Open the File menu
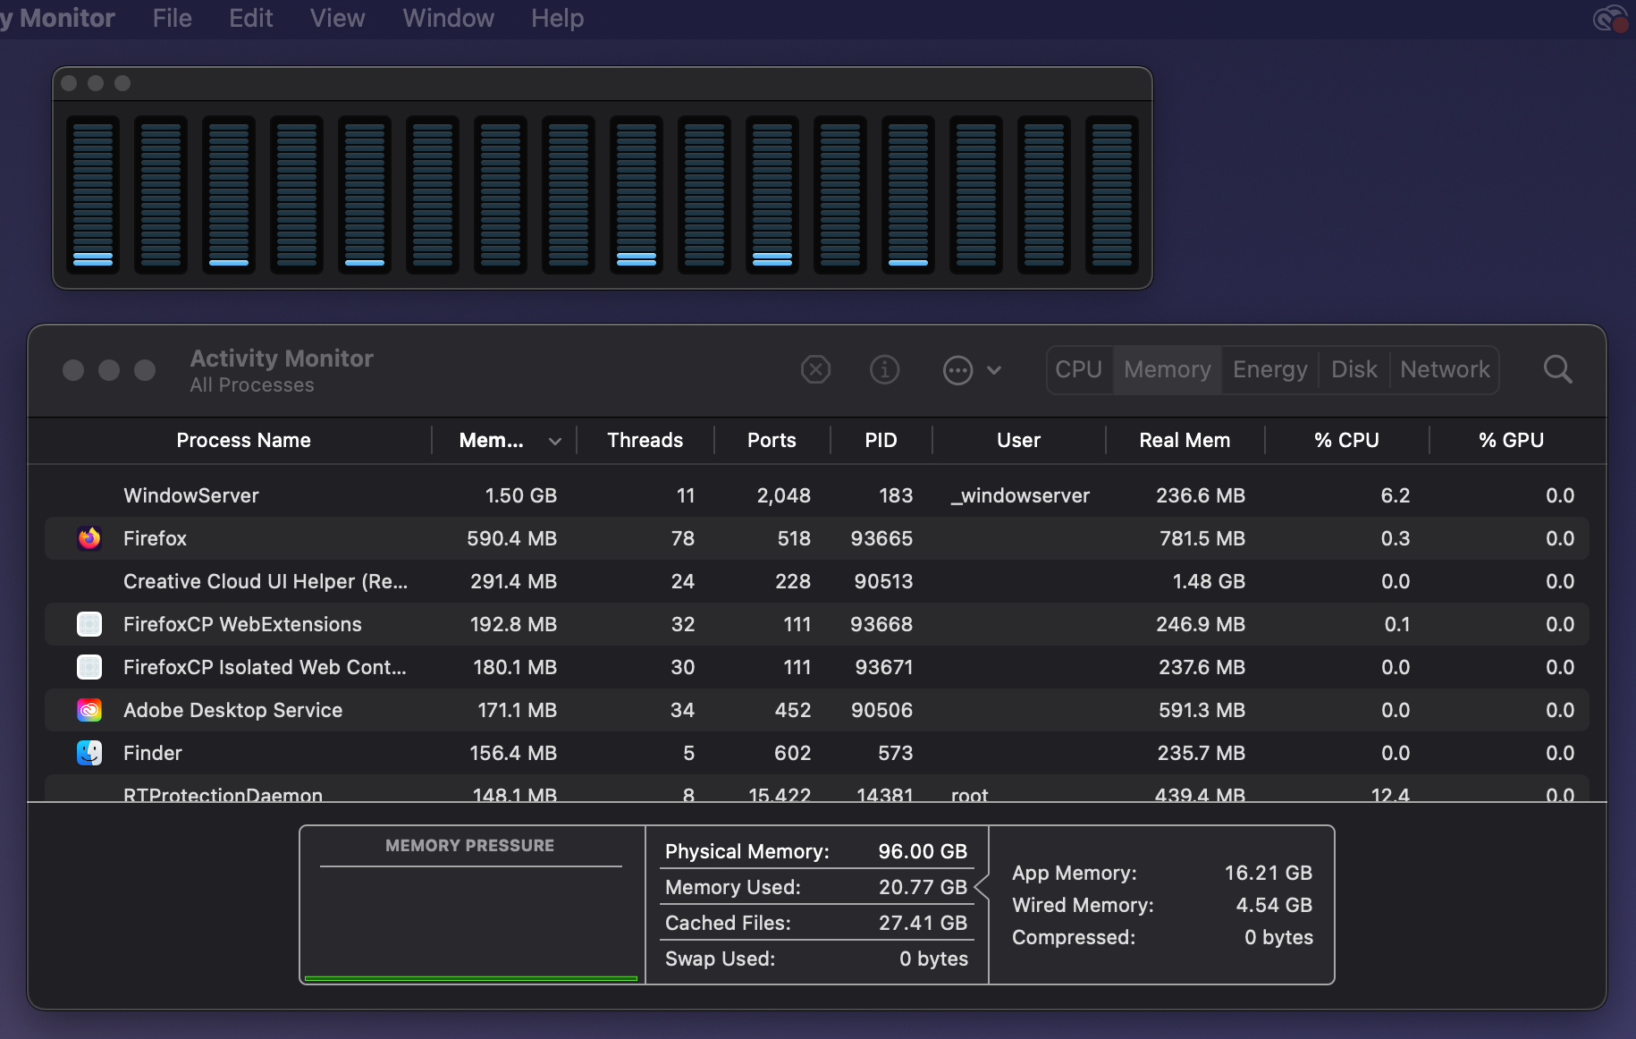This screenshot has width=1636, height=1039. tap(173, 18)
